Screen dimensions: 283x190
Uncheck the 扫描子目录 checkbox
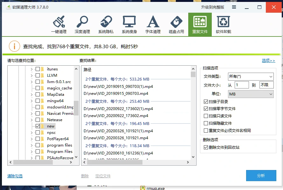point(206,102)
